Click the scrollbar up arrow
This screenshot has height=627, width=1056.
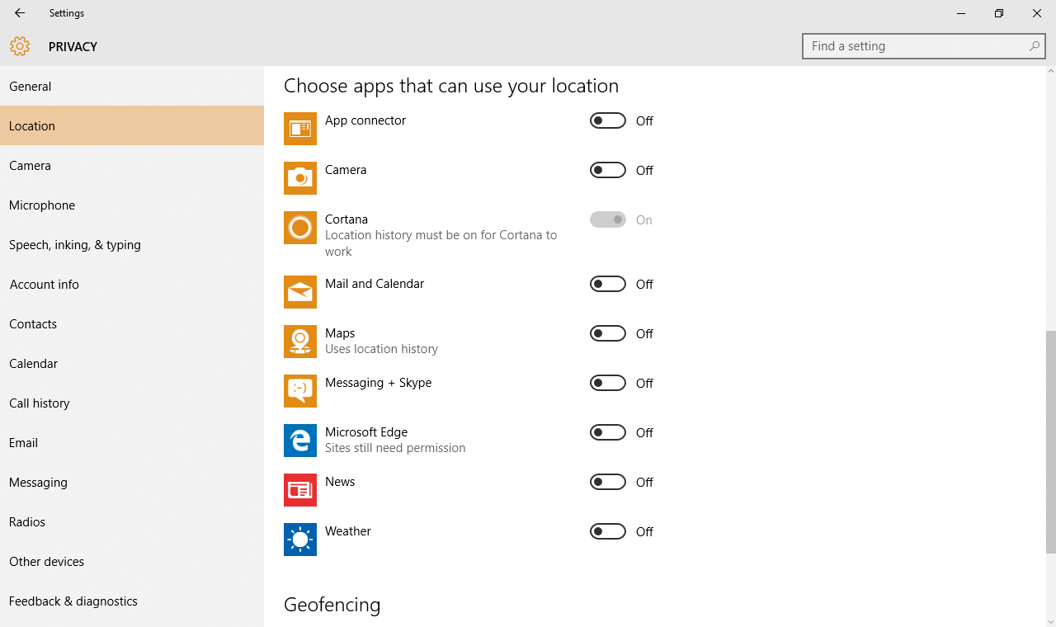click(x=1050, y=72)
